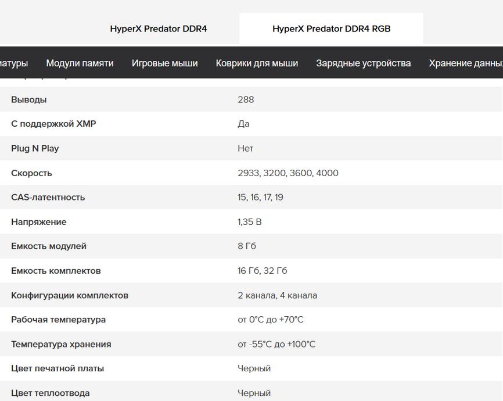Screen dimensions: 503x401
Task: Click the Емкость модулей row label
Action: [49, 246]
